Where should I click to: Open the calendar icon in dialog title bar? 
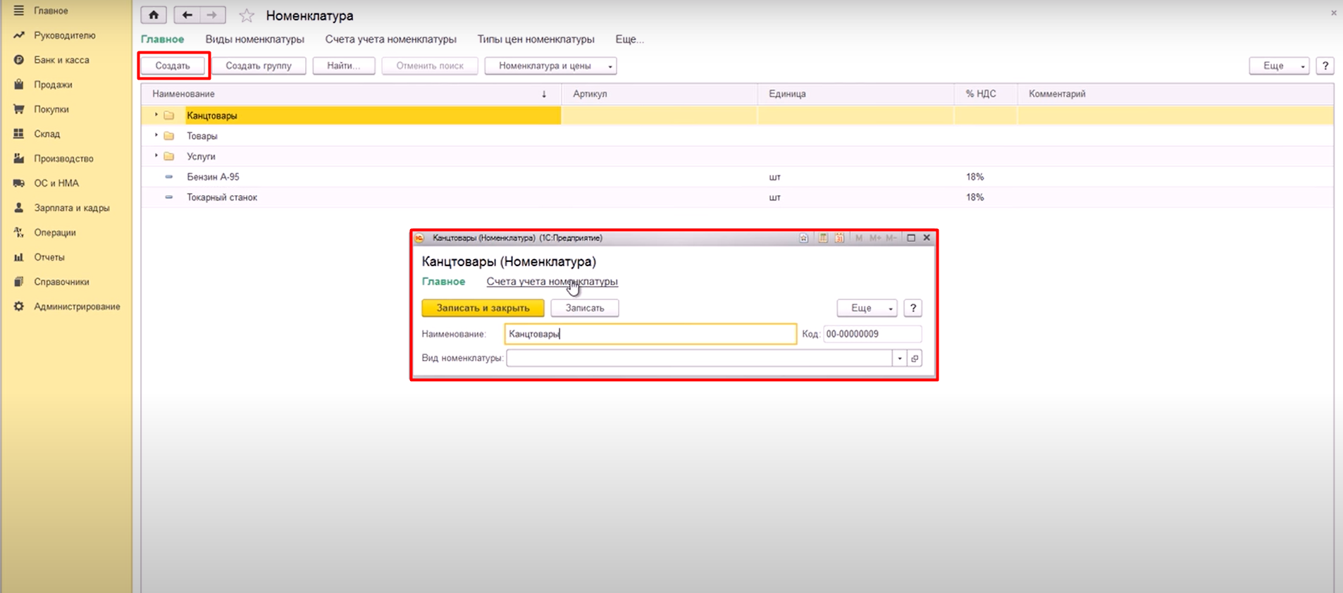(x=839, y=238)
